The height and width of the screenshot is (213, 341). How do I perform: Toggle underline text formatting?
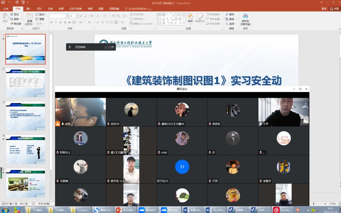pos(61,22)
